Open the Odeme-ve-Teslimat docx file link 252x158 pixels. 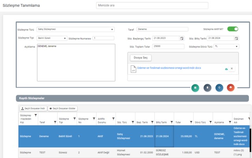pos(169,68)
